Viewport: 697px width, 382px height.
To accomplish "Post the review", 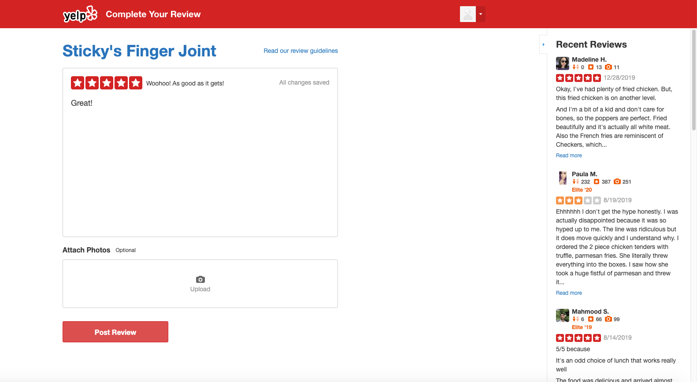I will pos(115,332).
